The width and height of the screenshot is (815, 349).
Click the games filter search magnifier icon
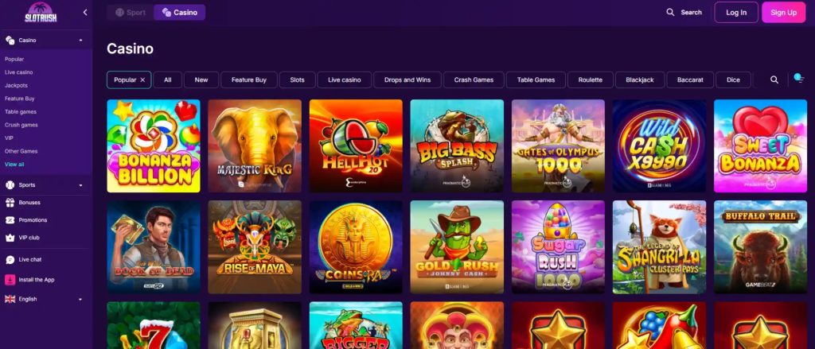click(x=774, y=80)
